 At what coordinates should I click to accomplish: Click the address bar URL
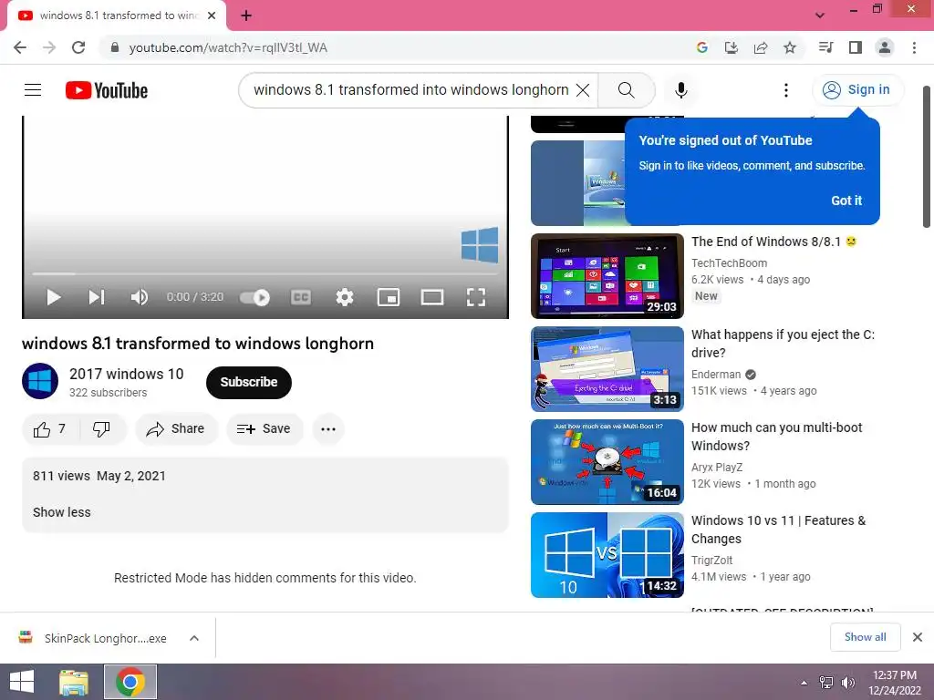pos(228,47)
